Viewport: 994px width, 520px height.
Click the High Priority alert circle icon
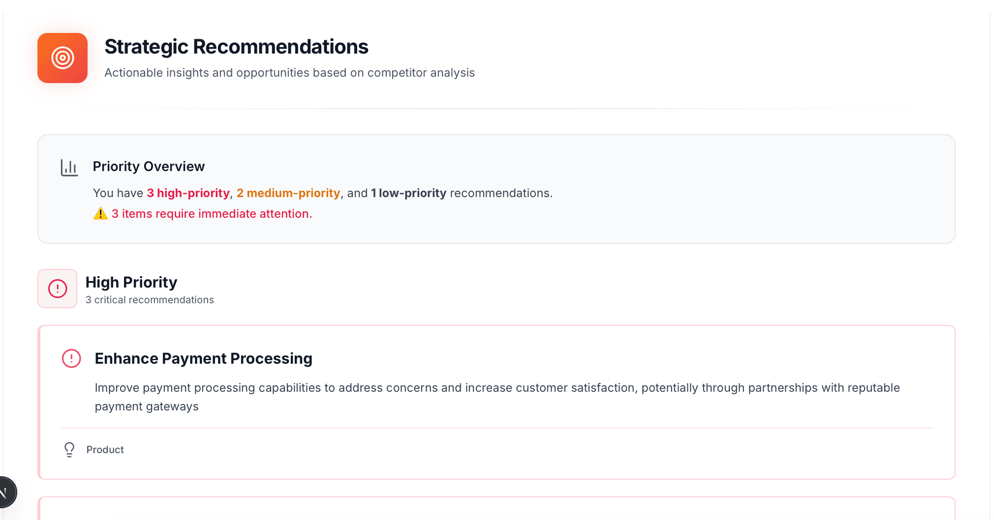58,289
